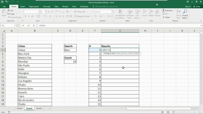Switch to the Data tab
This screenshot has width=203, height=114.
click(56, 6)
